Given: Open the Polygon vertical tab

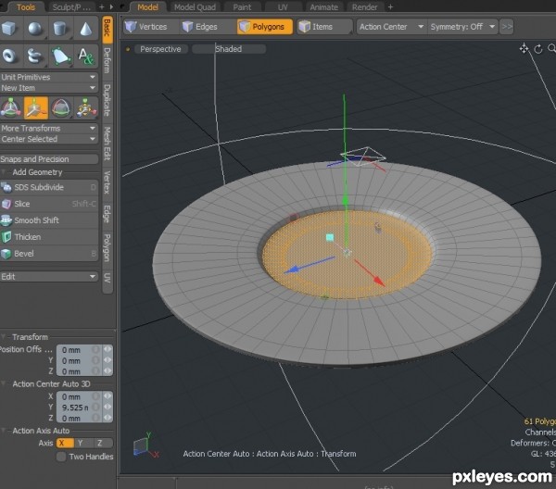Looking at the screenshot, I should coord(107,247).
